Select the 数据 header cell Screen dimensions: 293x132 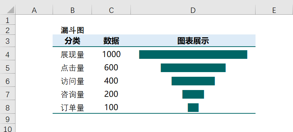pos(111,41)
